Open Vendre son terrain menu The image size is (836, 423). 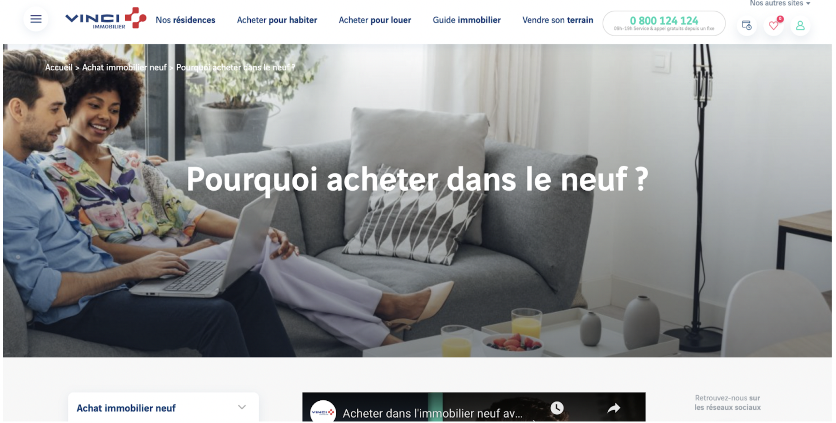click(x=558, y=20)
